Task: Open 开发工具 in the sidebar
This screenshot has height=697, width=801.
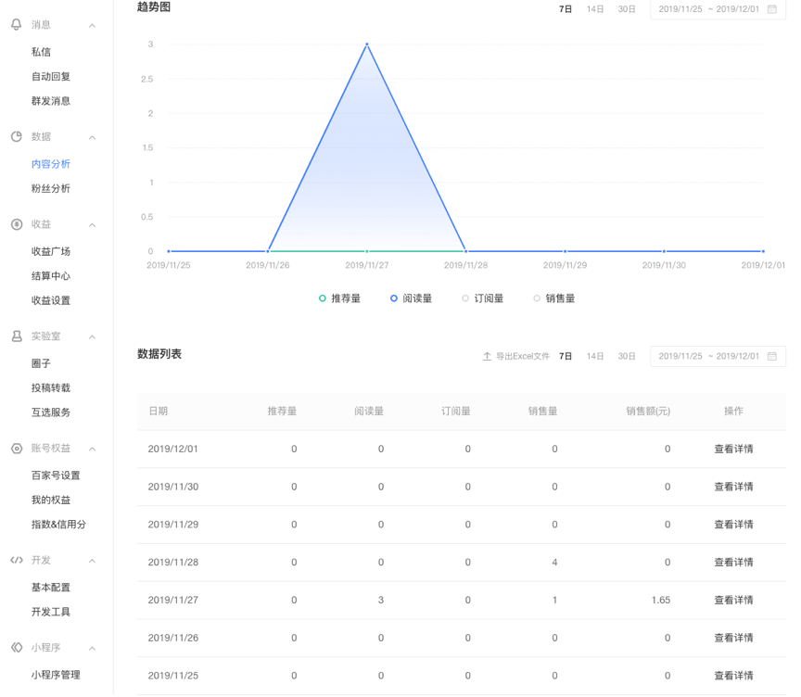Action: click(x=51, y=612)
